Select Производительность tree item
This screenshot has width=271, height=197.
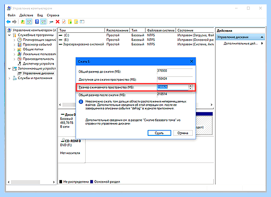click(x=38, y=59)
